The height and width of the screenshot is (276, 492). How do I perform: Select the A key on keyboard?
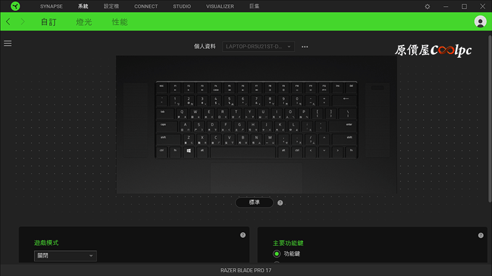pos(185,126)
